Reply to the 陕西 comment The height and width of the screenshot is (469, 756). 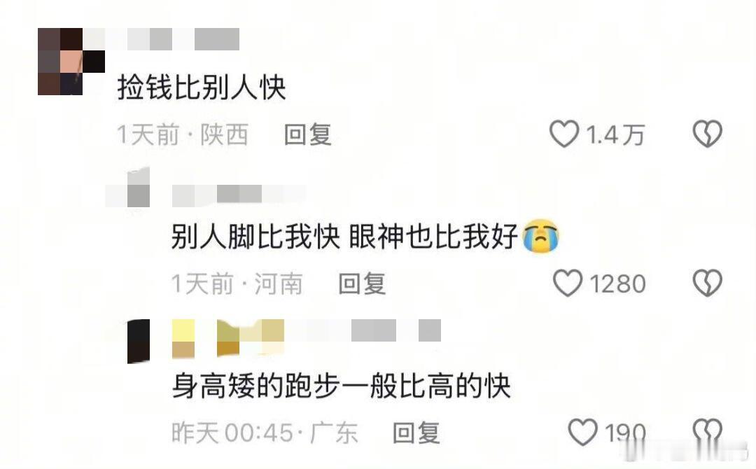click(x=307, y=134)
